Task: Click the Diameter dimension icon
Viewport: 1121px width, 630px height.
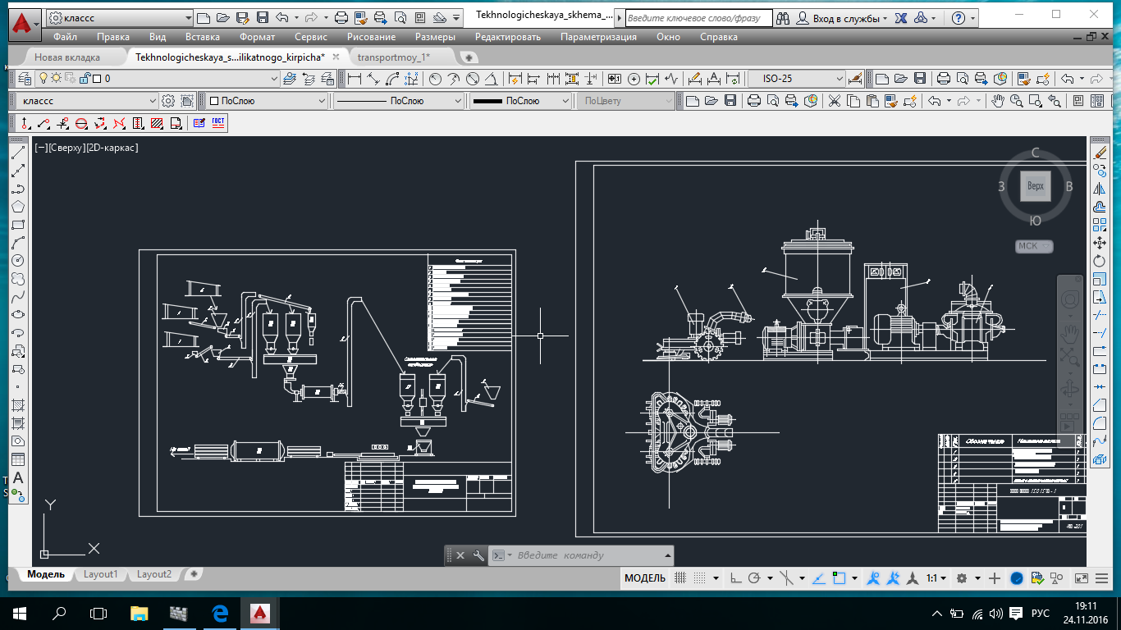Action: (473, 79)
